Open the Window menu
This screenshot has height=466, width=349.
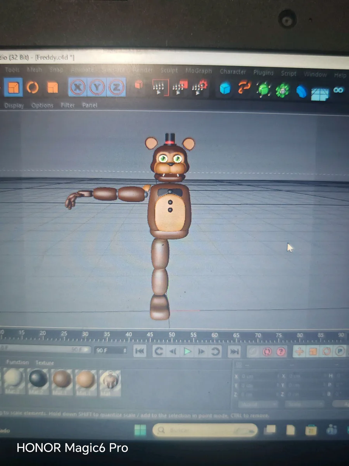click(315, 74)
